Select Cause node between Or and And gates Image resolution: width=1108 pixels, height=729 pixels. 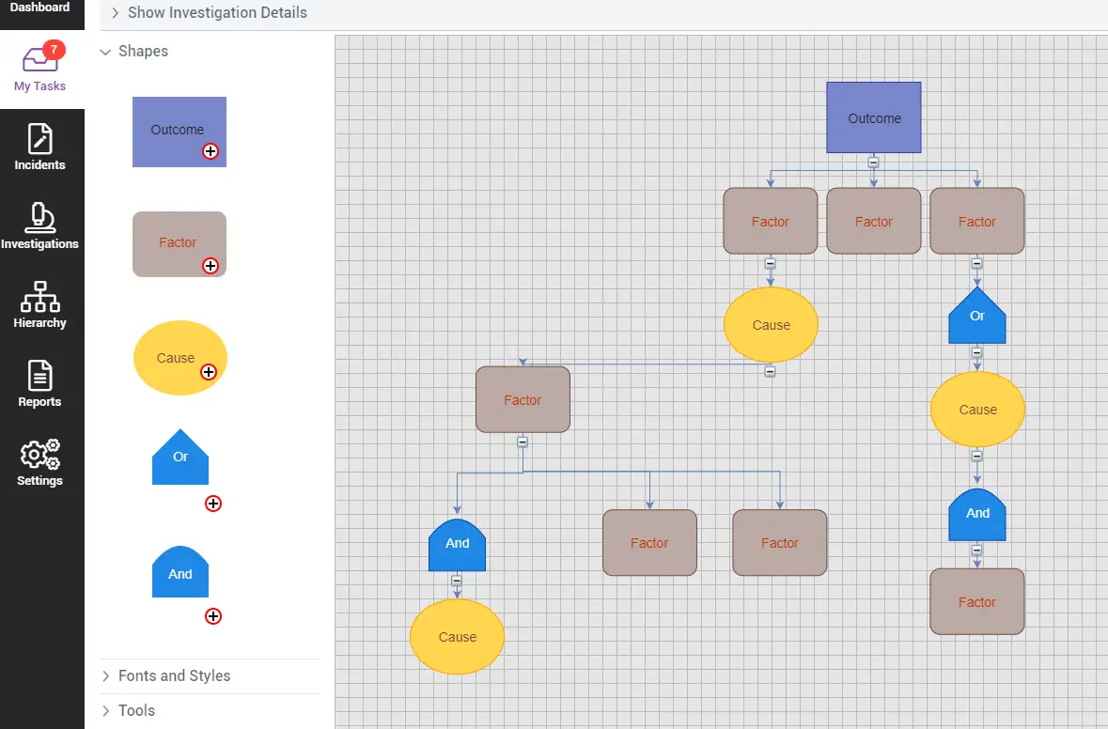tap(978, 410)
